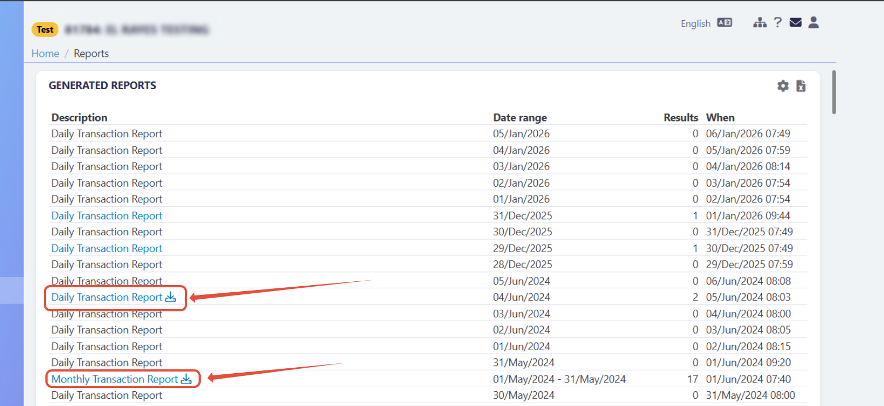The width and height of the screenshot is (884, 406).
Task: Open the organization hierarchy icon
Action: tap(759, 22)
